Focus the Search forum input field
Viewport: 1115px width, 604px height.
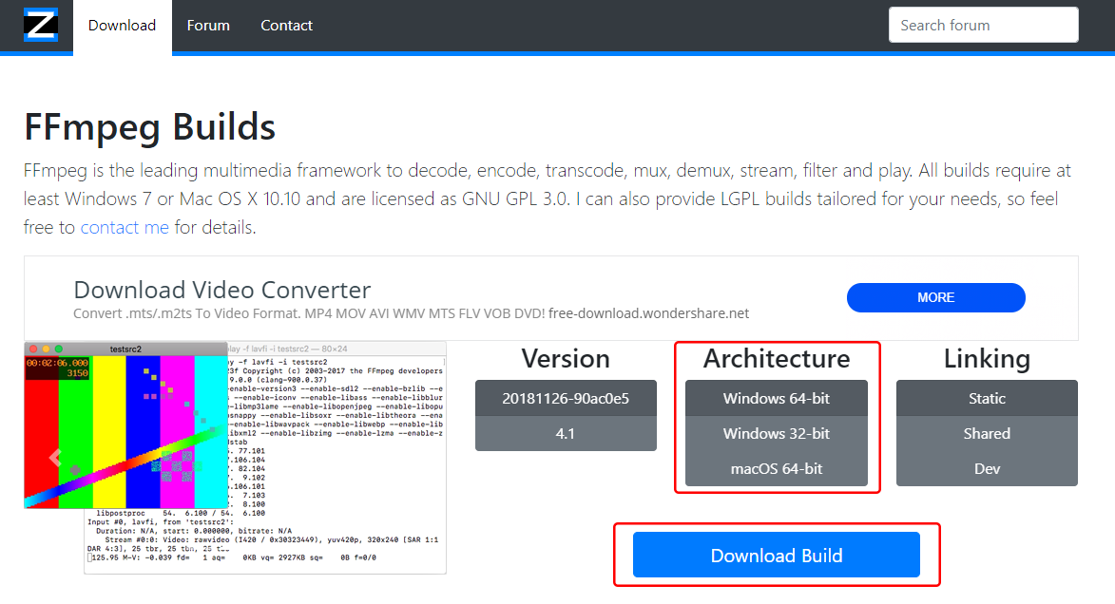[984, 25]
